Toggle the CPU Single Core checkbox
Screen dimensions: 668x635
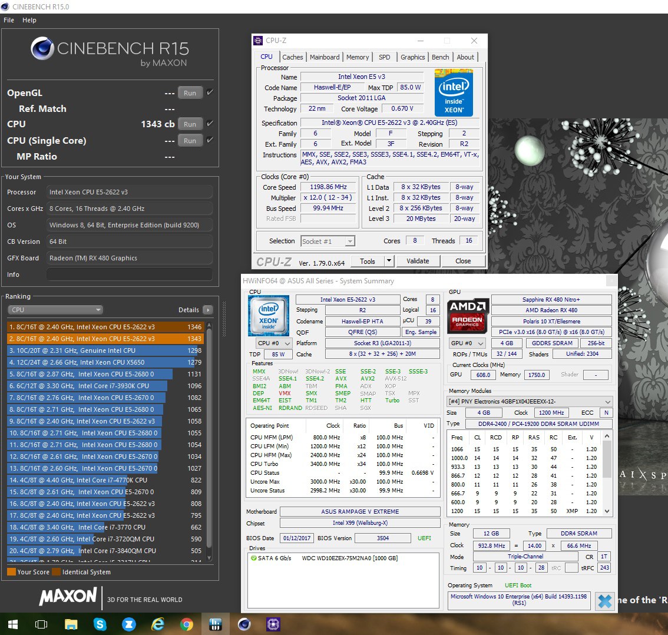210,140
